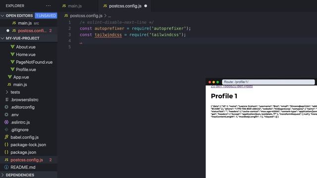Open PageNotFound.vue file
Image resolution: width=317 pixels, height=178 pixels.
pos(34,62)
